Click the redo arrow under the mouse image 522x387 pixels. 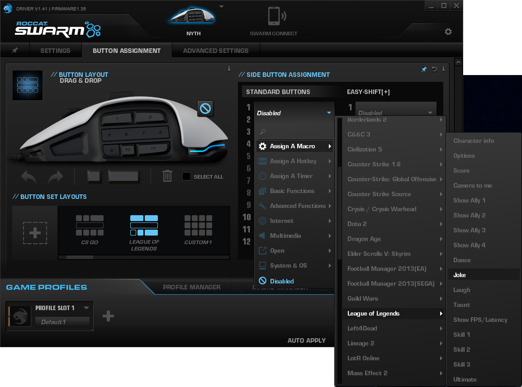[55, 176]
